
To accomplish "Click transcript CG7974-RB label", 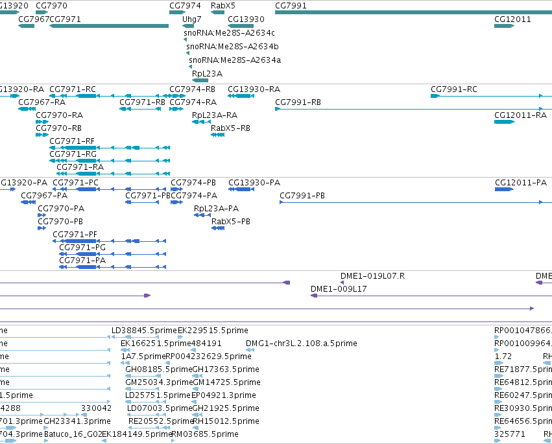I will click(x=192, y=89).
